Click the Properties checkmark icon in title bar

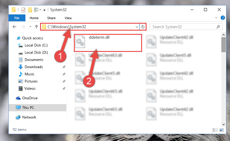[23, 10]
